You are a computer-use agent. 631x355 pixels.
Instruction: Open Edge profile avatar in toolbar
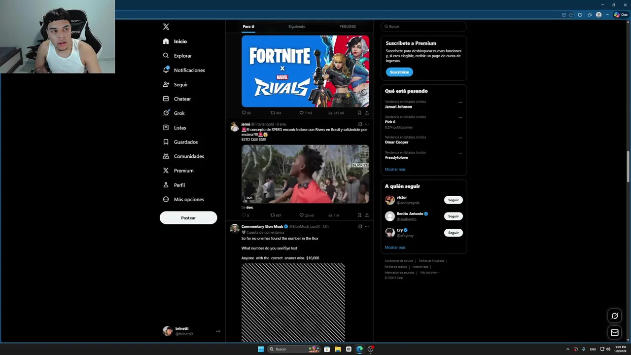pyautogui.click(x=598, y=15)
